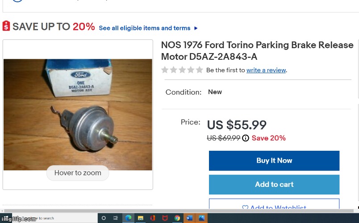
Task: Click Add to cart button
Action: (274, 185)
